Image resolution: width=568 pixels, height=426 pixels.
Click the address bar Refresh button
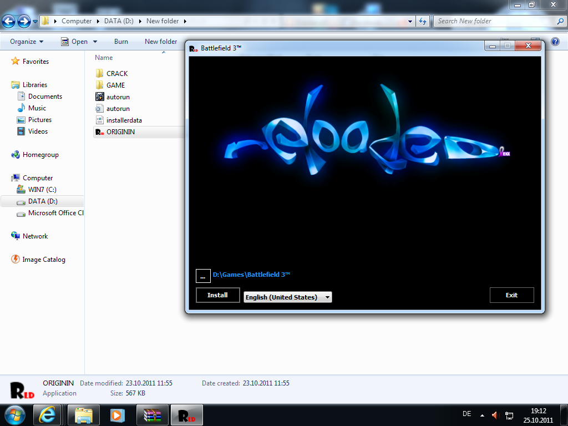pyautogui.click(x=422, y=22)
